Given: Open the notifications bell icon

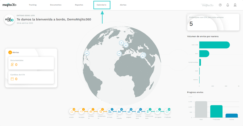Looking at the screenshot, I should pos(228,5).
